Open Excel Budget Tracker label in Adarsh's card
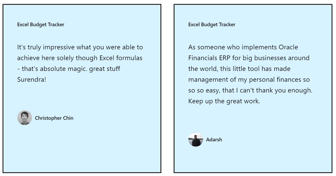 212,25
